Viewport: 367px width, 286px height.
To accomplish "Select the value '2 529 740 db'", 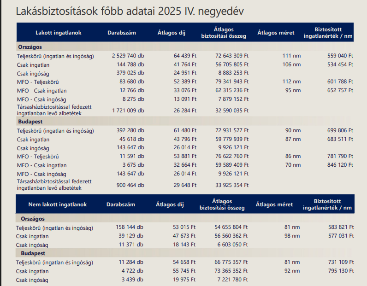I will (x=128, y=56).
